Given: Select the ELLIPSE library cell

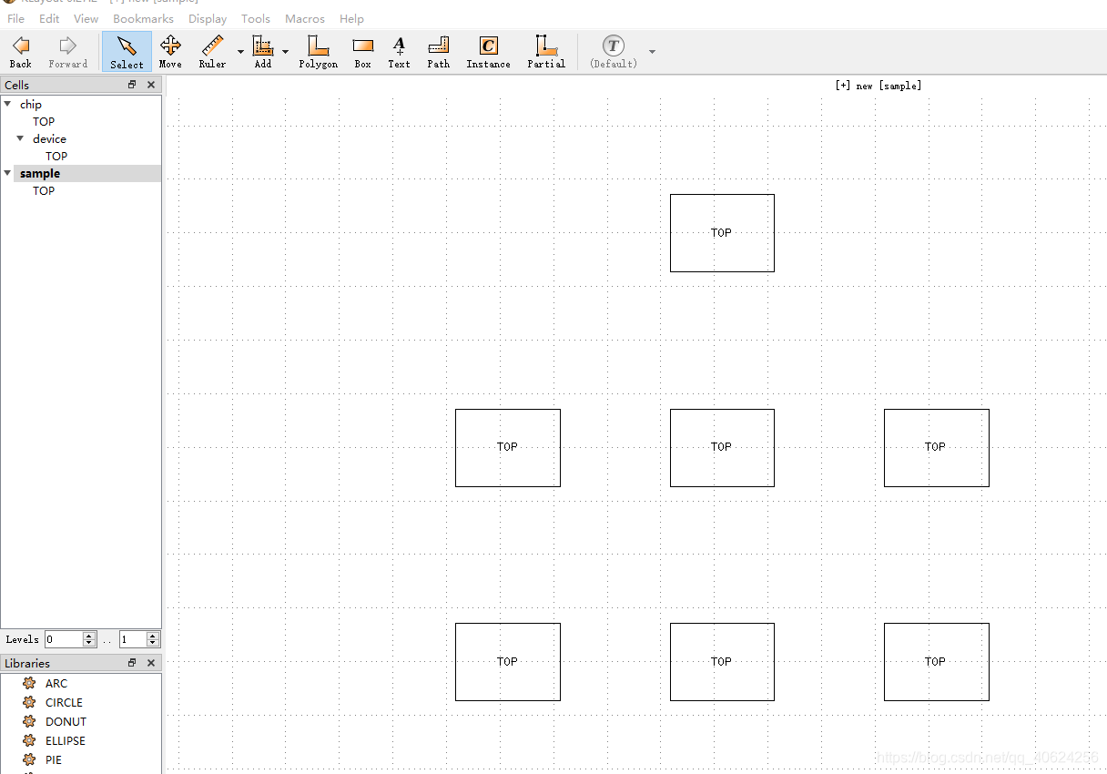Looking at the screenshot, I should pos(66,740).
